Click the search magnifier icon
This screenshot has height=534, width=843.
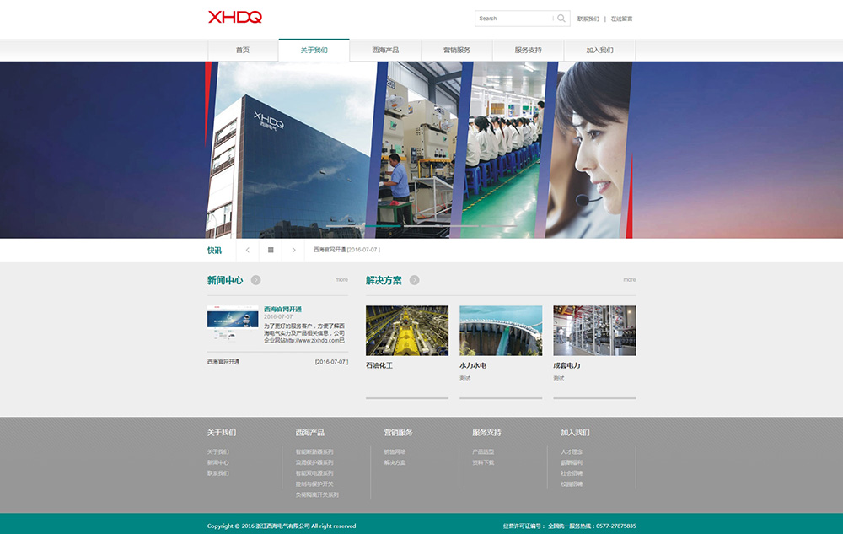click(561, 18)
